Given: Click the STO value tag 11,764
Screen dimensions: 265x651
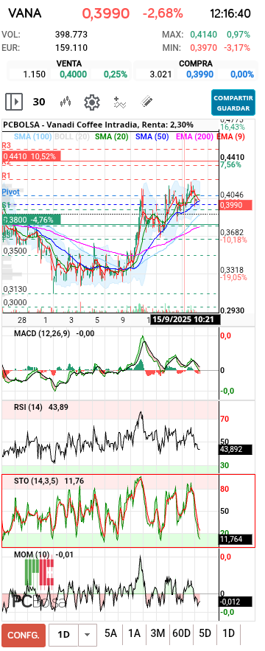Looking at the screenshot, I should pos(236,540).
